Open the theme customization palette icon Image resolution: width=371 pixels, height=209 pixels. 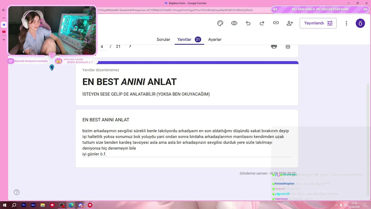tap(220, 23)
